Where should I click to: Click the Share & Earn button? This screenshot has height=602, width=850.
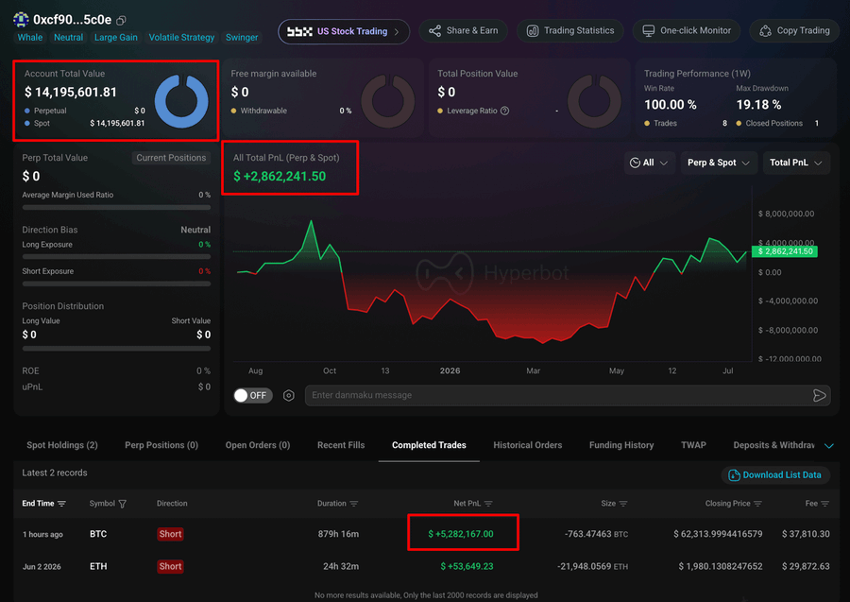point(463,31)
